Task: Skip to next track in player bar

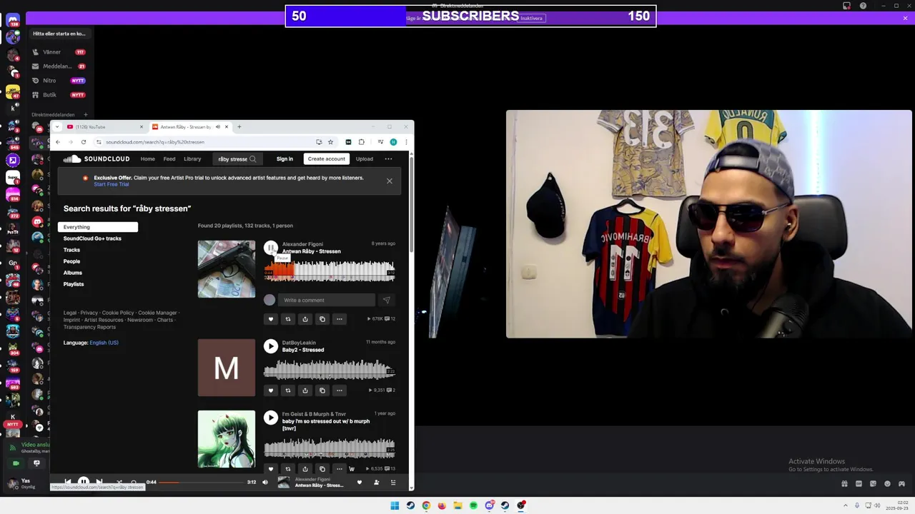Action: point(99,482)
